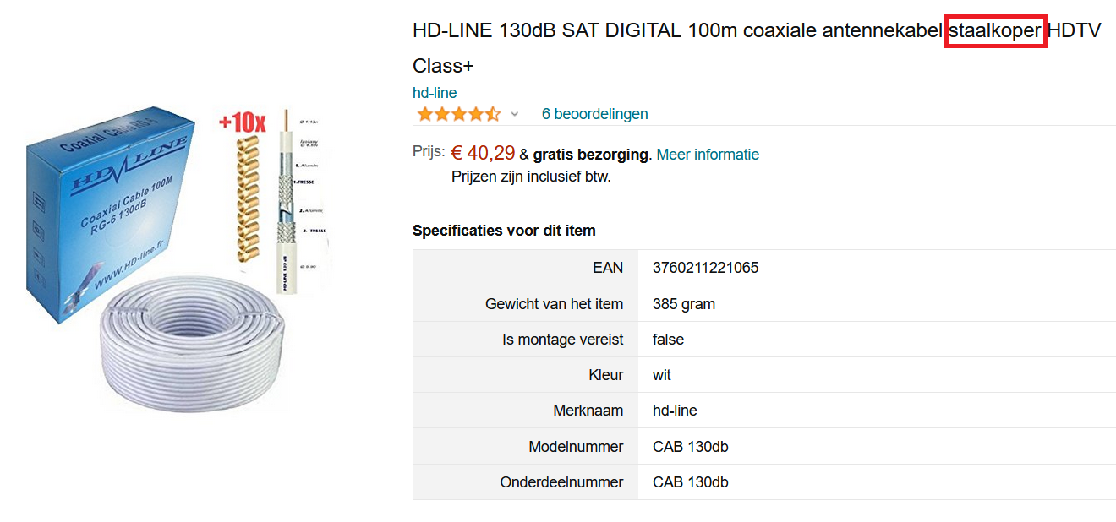The image size is (1116, 522).
Task: Open the 6 beoordelingen reviews link
Action: click(594, 114)
